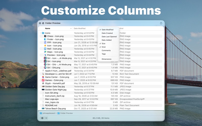Click the Icon - Icon.png file icon
This screenshot has width=202, height=126.
tap(45, 46)
